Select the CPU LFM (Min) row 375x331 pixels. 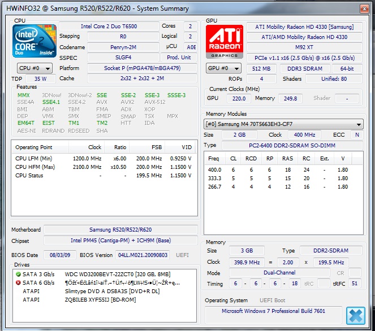[104, 159]
